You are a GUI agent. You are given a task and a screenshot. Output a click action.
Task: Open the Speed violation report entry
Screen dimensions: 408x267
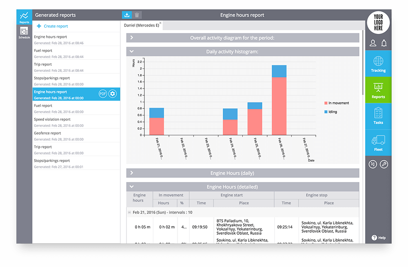(x=52, y=119)
